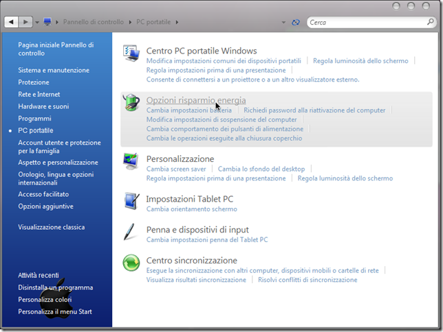Go to Pagina iniziale Pannello di controllo
Viewport: 443px width, 332px height.
[56, 49]
